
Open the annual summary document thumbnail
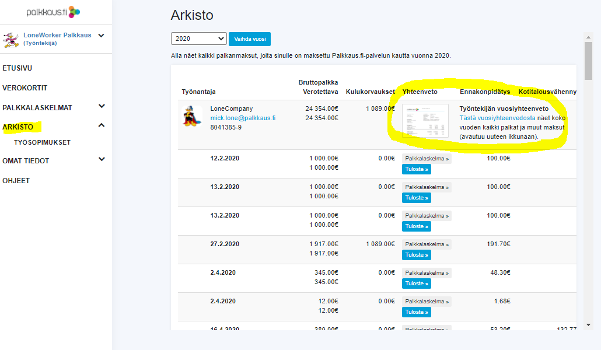(425, 121)
